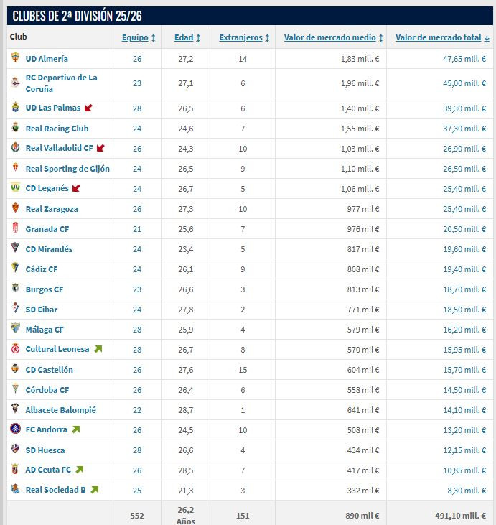
Task: Click total value 47,65 mill. €
Action: [464, 59]
